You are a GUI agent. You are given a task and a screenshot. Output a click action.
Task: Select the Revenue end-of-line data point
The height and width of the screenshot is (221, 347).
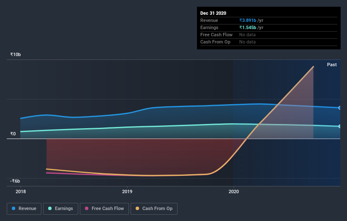[x=339, y=108]
